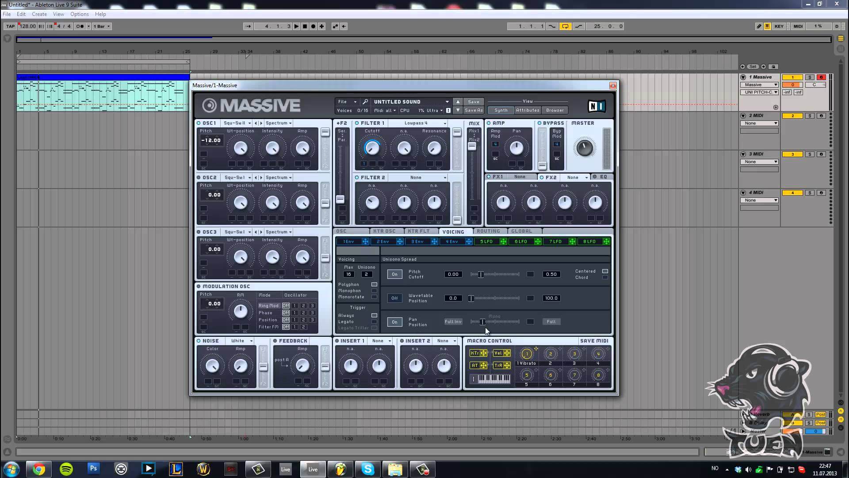Enable the Legato checkbox
This screenshot has width=849, height=478.
tap(375, 321)
